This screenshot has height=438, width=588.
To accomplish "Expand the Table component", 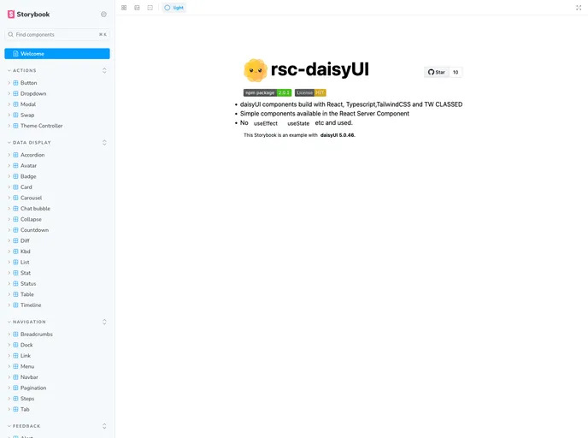I will (57, 294).
